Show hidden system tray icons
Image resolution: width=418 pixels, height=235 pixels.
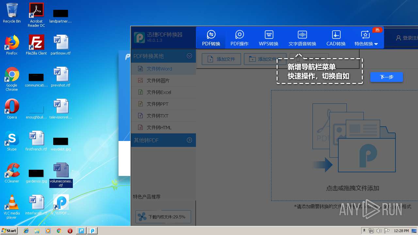pos(364,231)
